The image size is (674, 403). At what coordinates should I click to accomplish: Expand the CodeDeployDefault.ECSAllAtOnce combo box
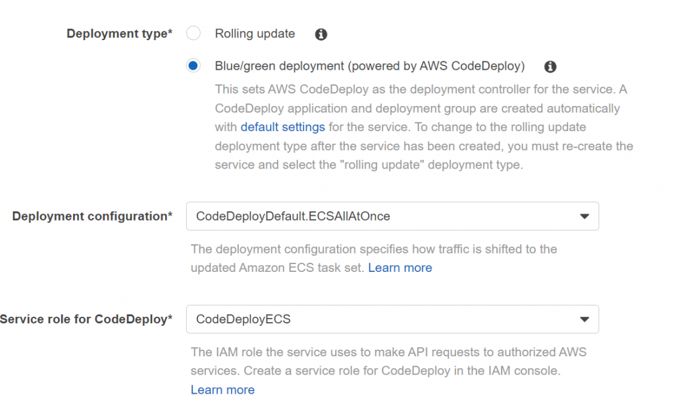392,216
